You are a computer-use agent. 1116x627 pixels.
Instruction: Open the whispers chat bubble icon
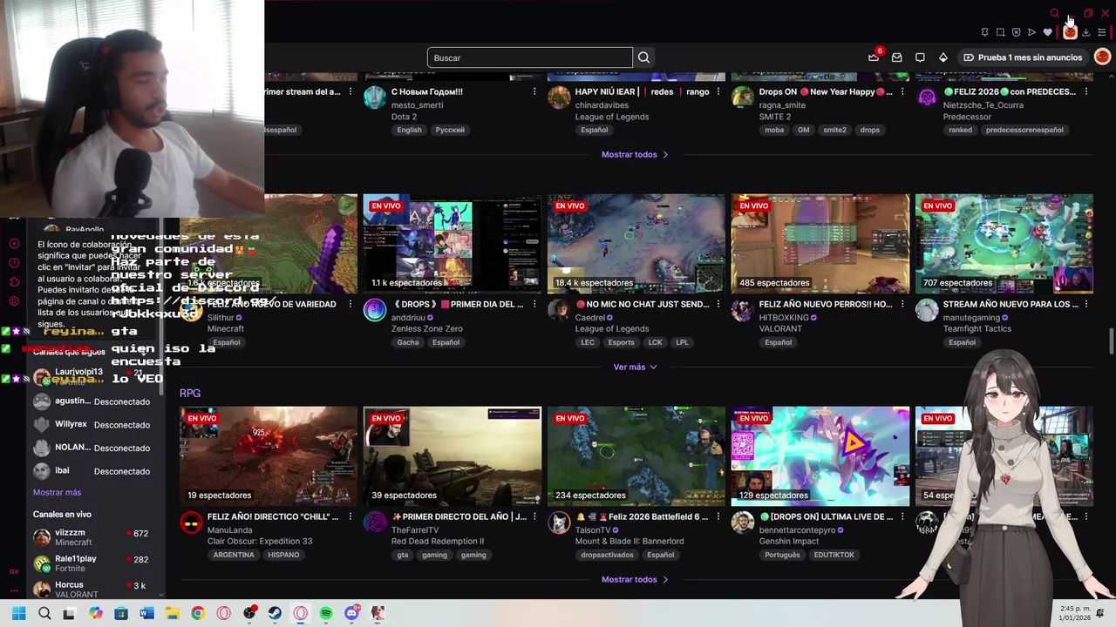pos(920,57)
